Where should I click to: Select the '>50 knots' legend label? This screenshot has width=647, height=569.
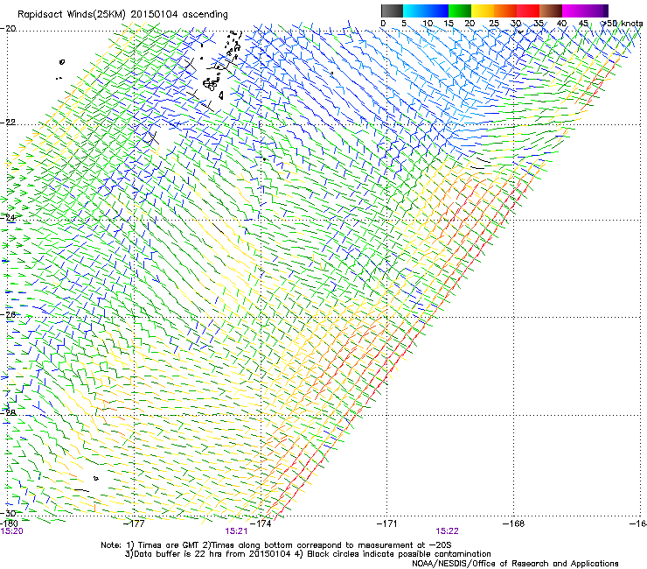tap(622, 24)
